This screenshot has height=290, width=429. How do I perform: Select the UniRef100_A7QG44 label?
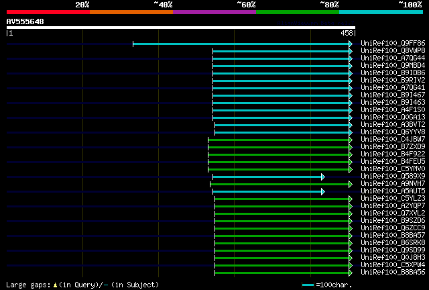point(393,58)
